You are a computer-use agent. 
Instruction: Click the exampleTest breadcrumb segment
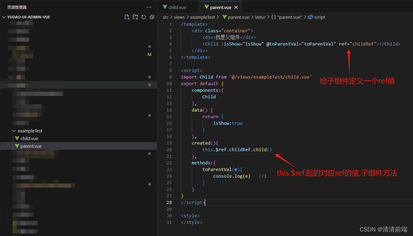pos(202,17)
